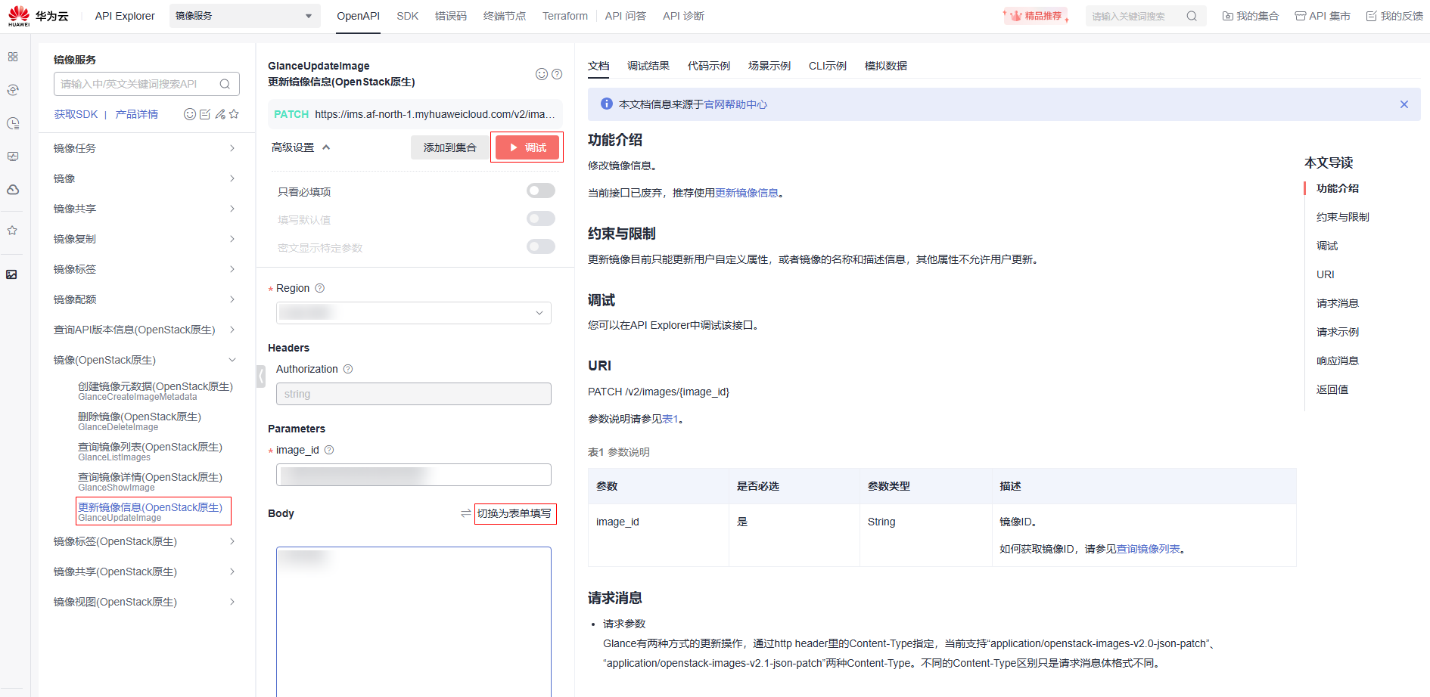Click the 添加到集合 button

(449, 147)
